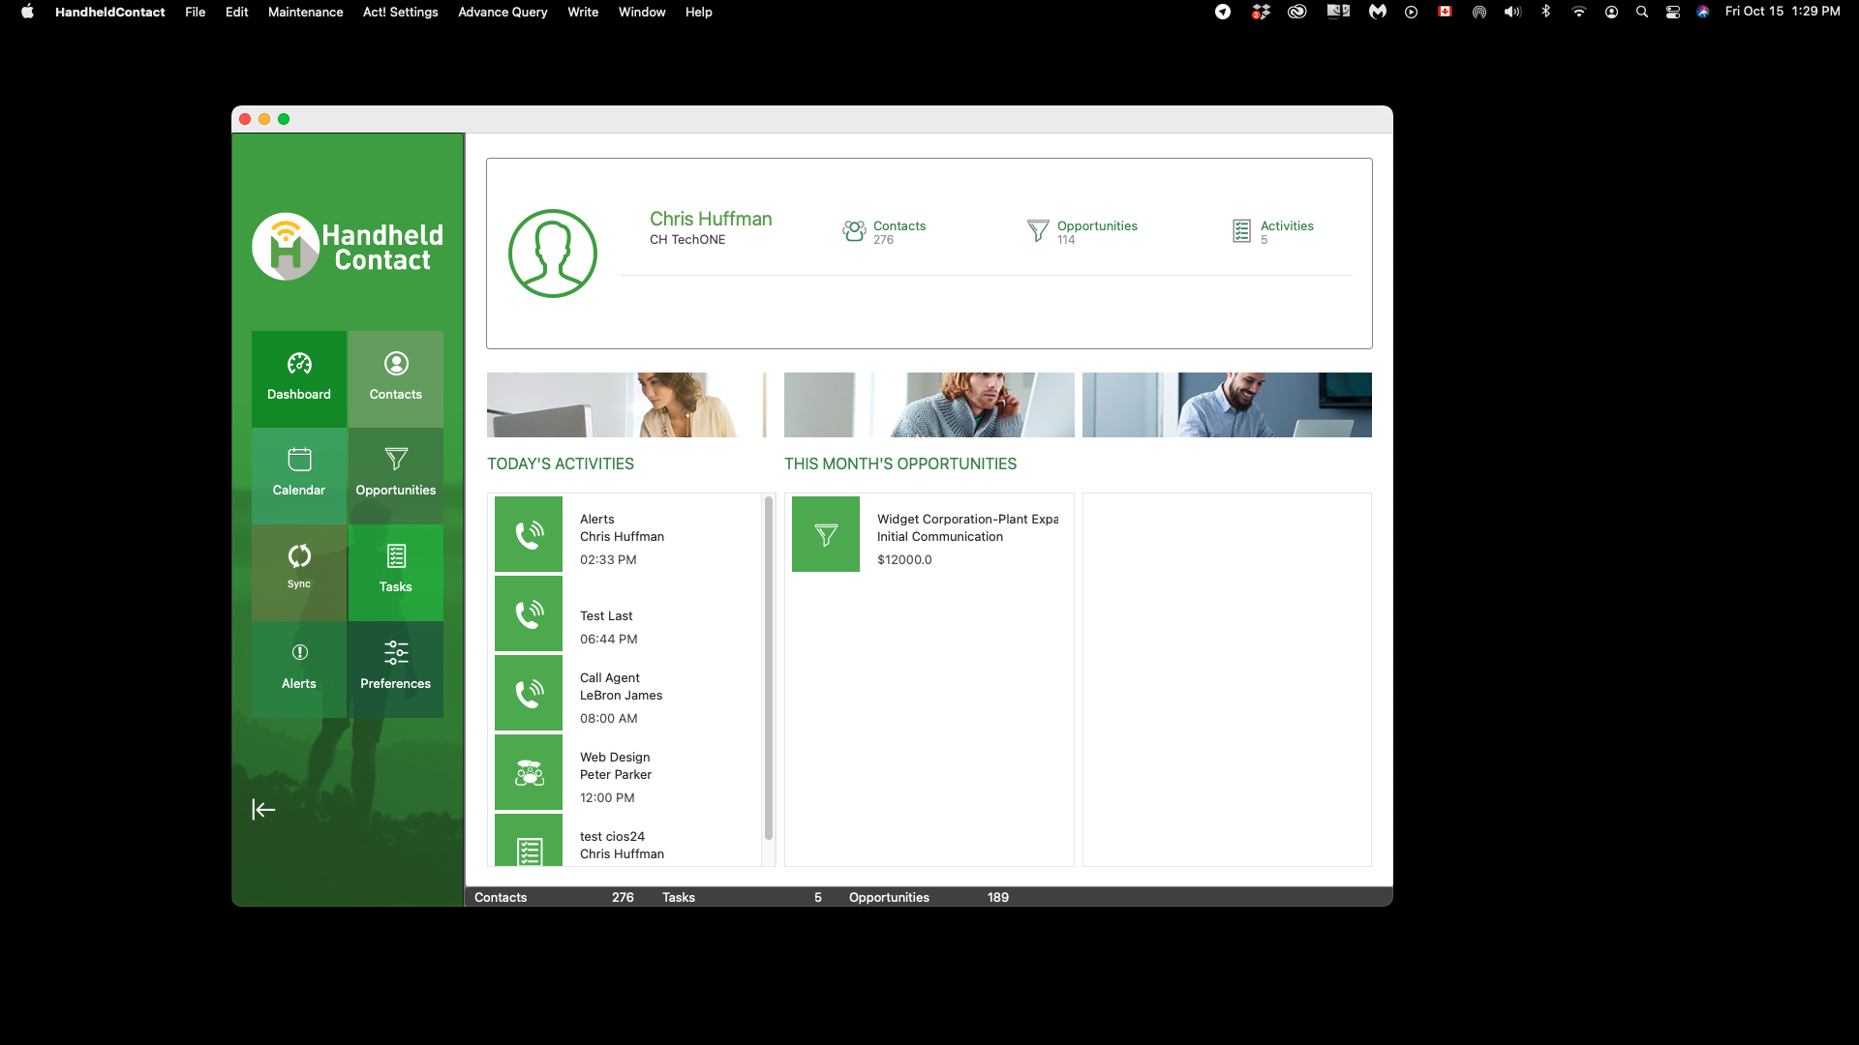Open the Alerts tile
The height and width of the screenshot is (1045, 1859).
(x=299, y=669)
